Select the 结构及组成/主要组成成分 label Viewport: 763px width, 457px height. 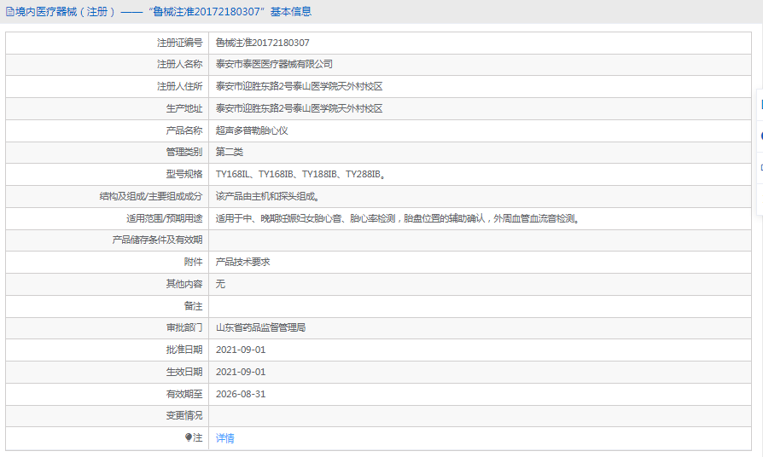(x=151, y=196)
